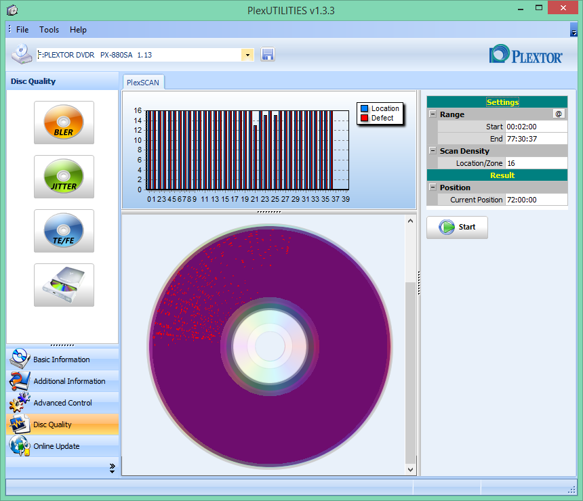
Task: Click the Additional Information icon
Action: tap(20, 380)
